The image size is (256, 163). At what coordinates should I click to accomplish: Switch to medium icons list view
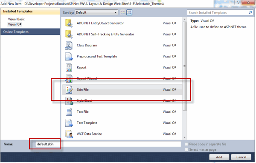(129, 12)
